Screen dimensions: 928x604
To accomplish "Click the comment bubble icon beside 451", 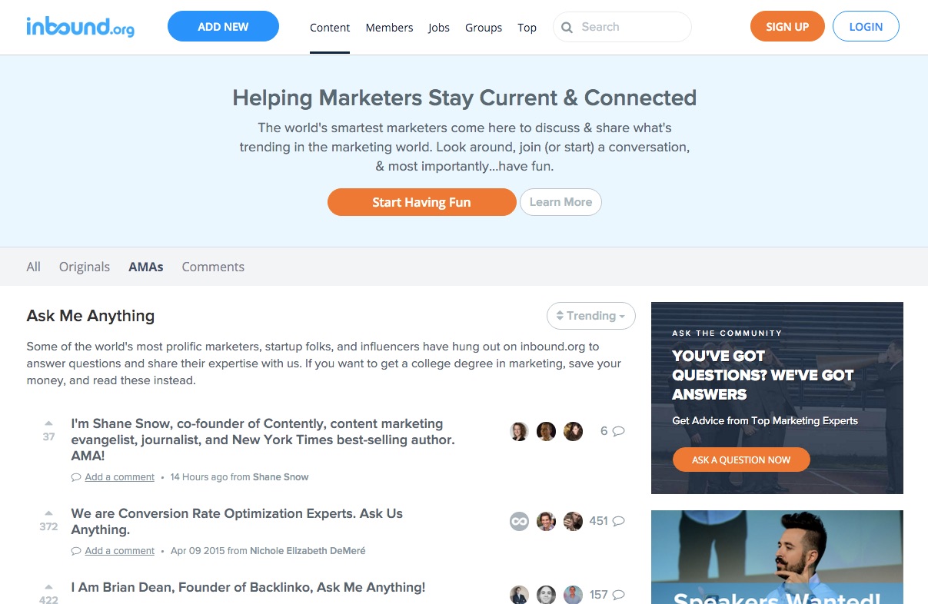I will [618, 521].
